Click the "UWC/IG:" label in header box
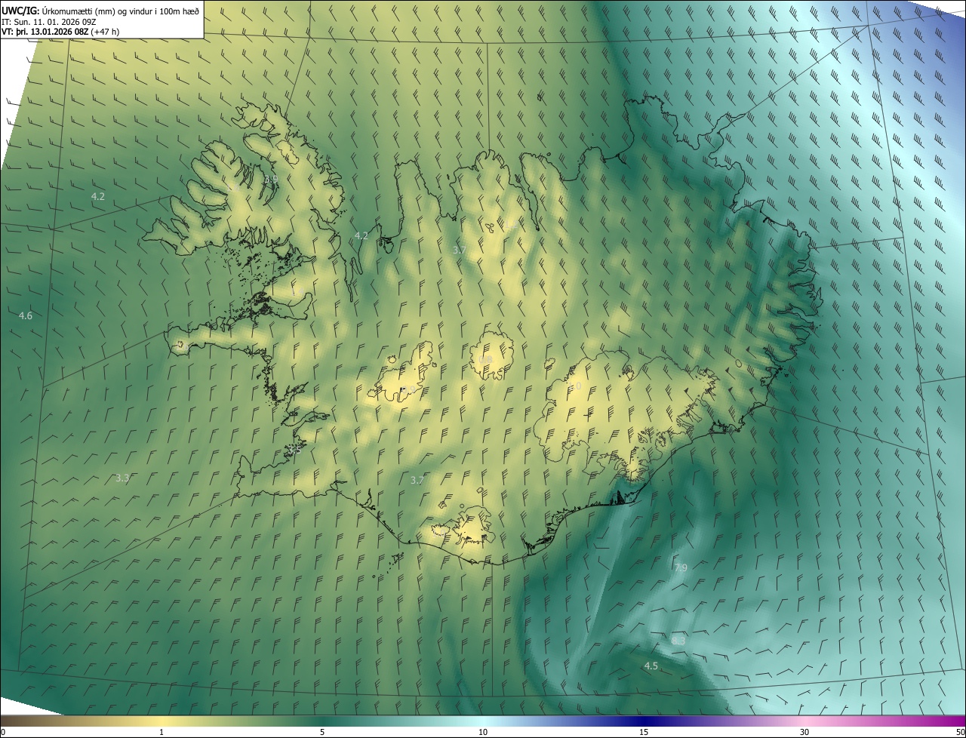 [20, 11]
